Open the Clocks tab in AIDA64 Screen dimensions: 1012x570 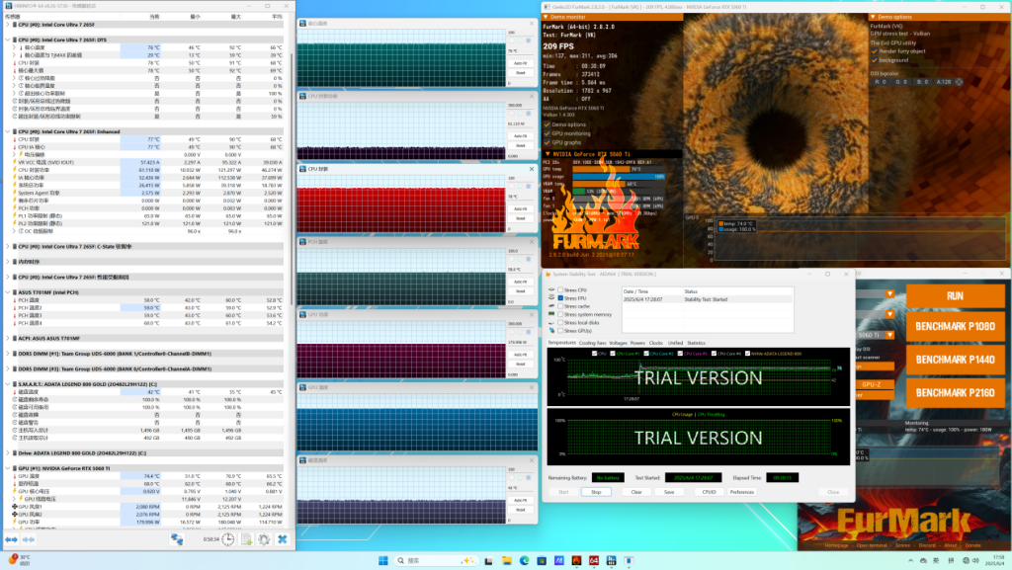pyautogui.click(x=656, y=343)
